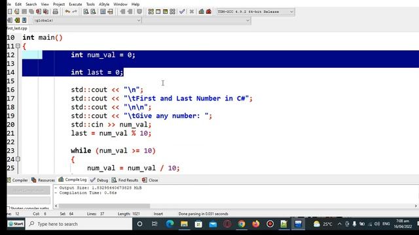
Task: Click the compile log scroll left arrow
Action: [x=56, y=206]
